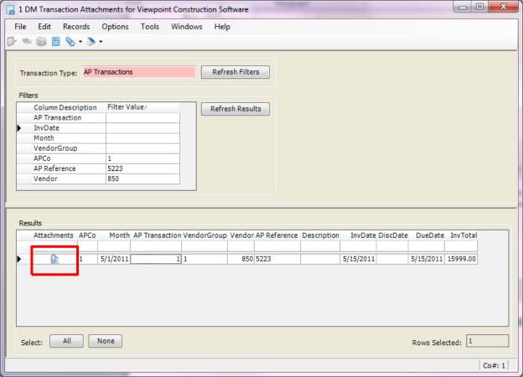Click the Month filter value cell

tap(142, 138)
